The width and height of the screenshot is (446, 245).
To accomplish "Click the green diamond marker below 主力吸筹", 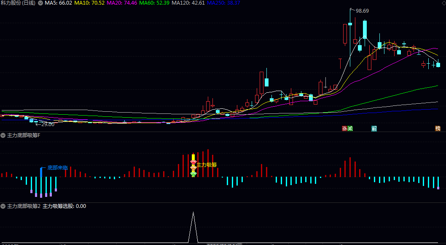I will (x=193, y=174).
